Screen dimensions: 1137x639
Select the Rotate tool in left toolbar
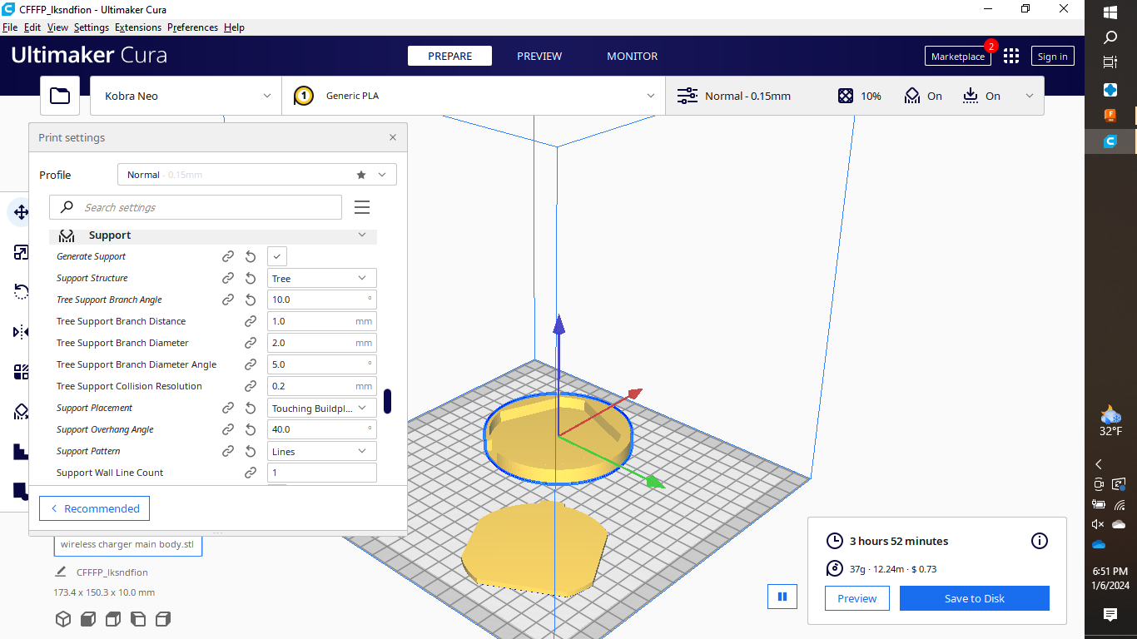coord(20,292)
